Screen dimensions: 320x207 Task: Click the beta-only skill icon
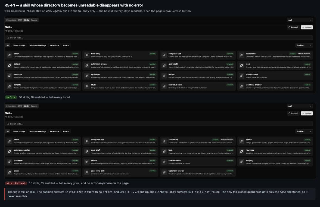coord(87,55)
